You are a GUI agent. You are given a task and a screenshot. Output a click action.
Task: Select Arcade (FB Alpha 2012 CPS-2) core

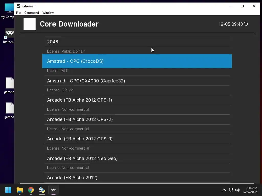137,119
